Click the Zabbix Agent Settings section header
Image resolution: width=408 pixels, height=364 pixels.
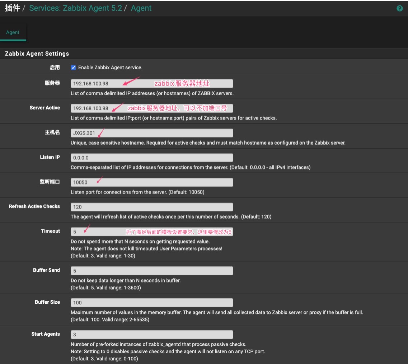(x=37, y=53)
